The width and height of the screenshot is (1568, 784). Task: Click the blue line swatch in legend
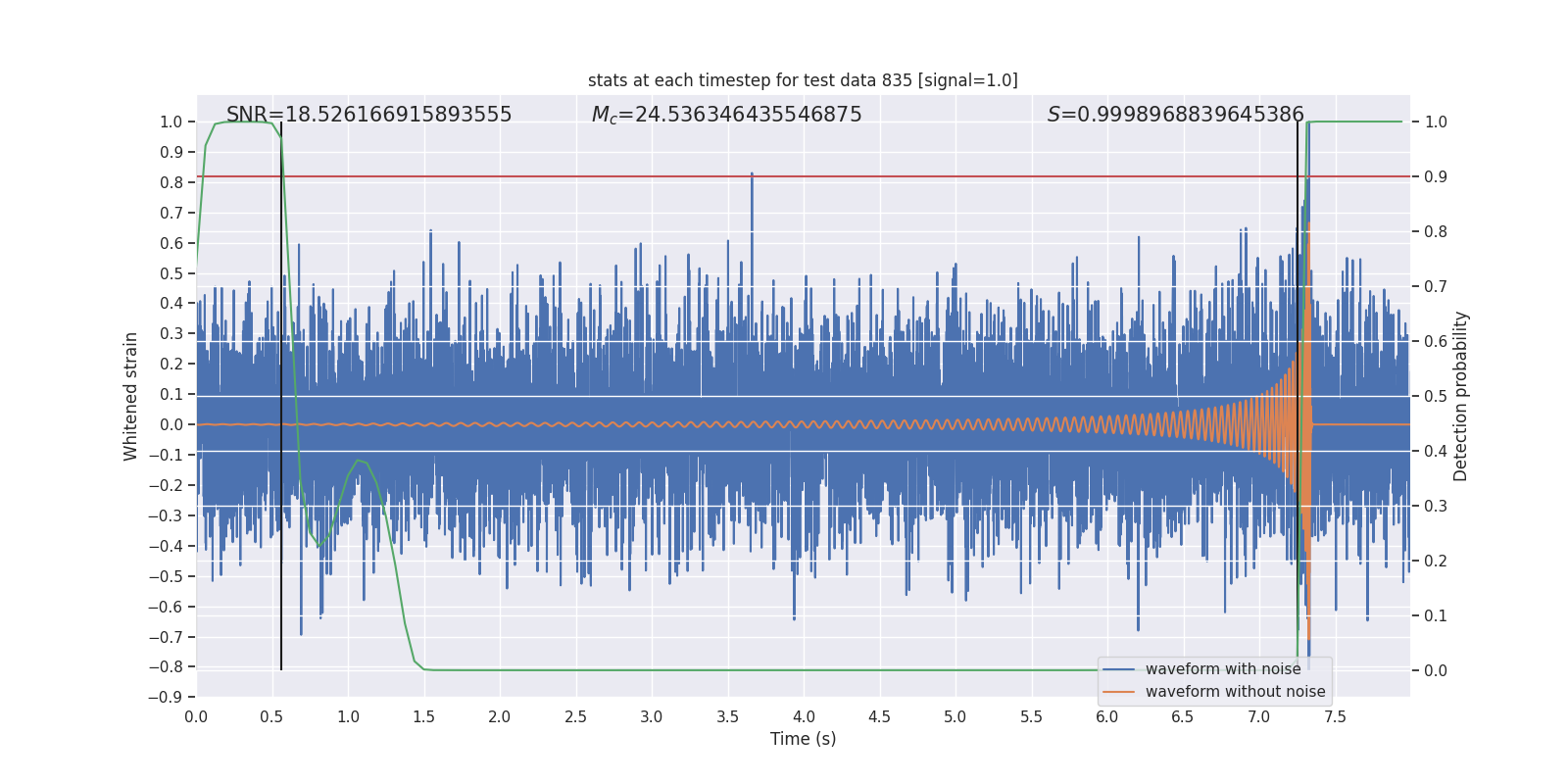1118,669
